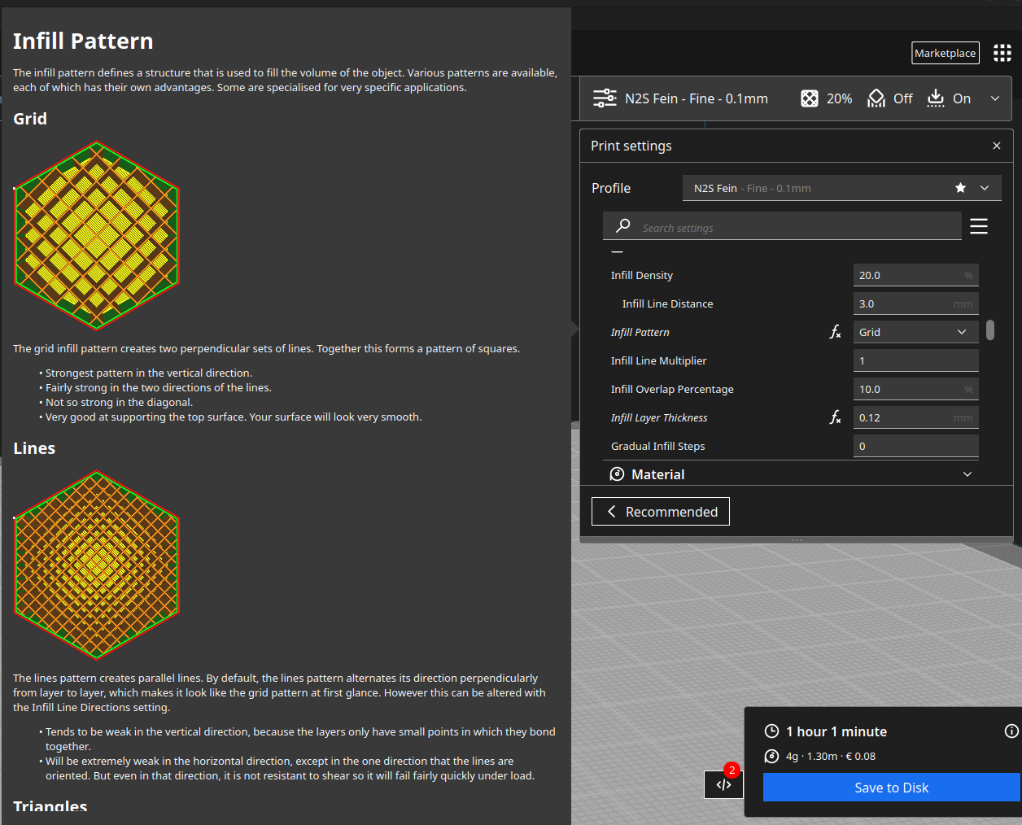This screenshot has height=825, width=1022.
Task: Expand the Material settings section
Action: point(967,474)
